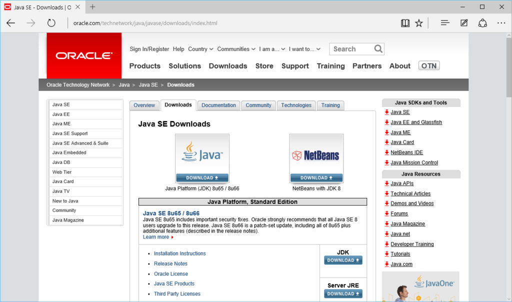Open the 'I am a...' dropdown
512x302 pixels.
coord(272,49)
